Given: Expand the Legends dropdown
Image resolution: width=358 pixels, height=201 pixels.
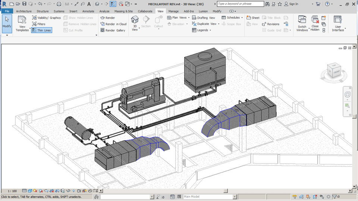Looking at the screenshot, I should (202, 31).
